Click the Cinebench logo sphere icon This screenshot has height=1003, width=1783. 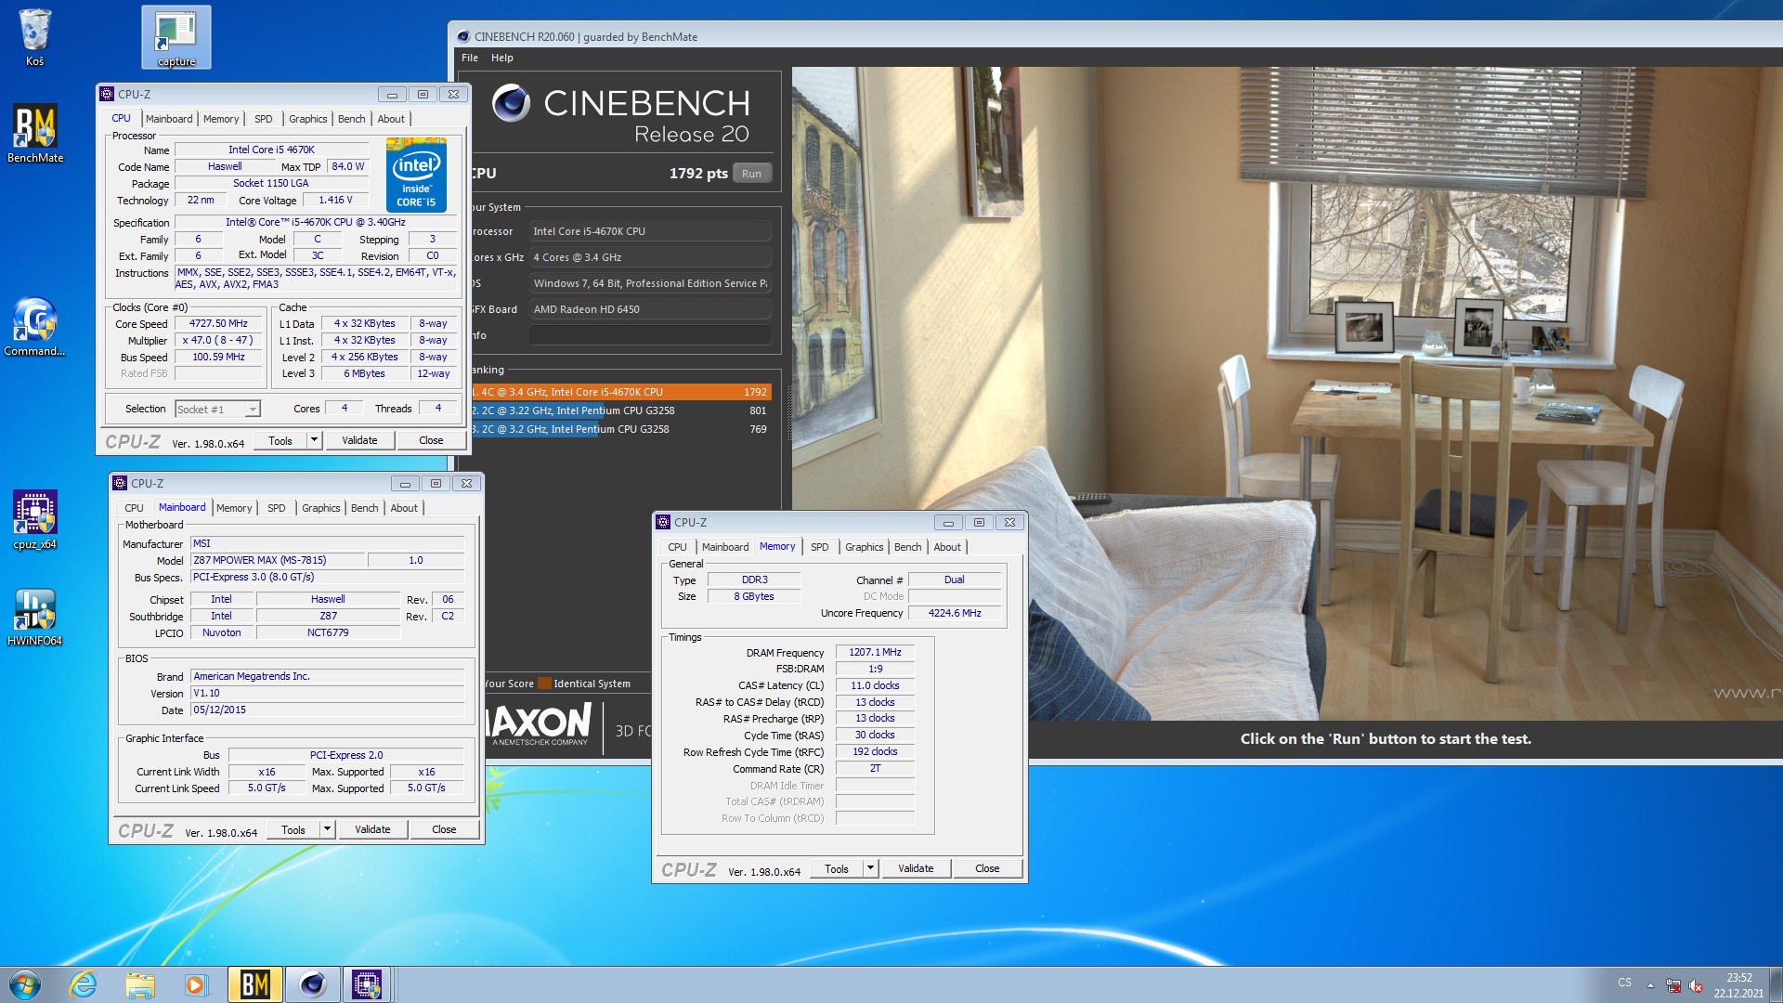tap(511, 103)
